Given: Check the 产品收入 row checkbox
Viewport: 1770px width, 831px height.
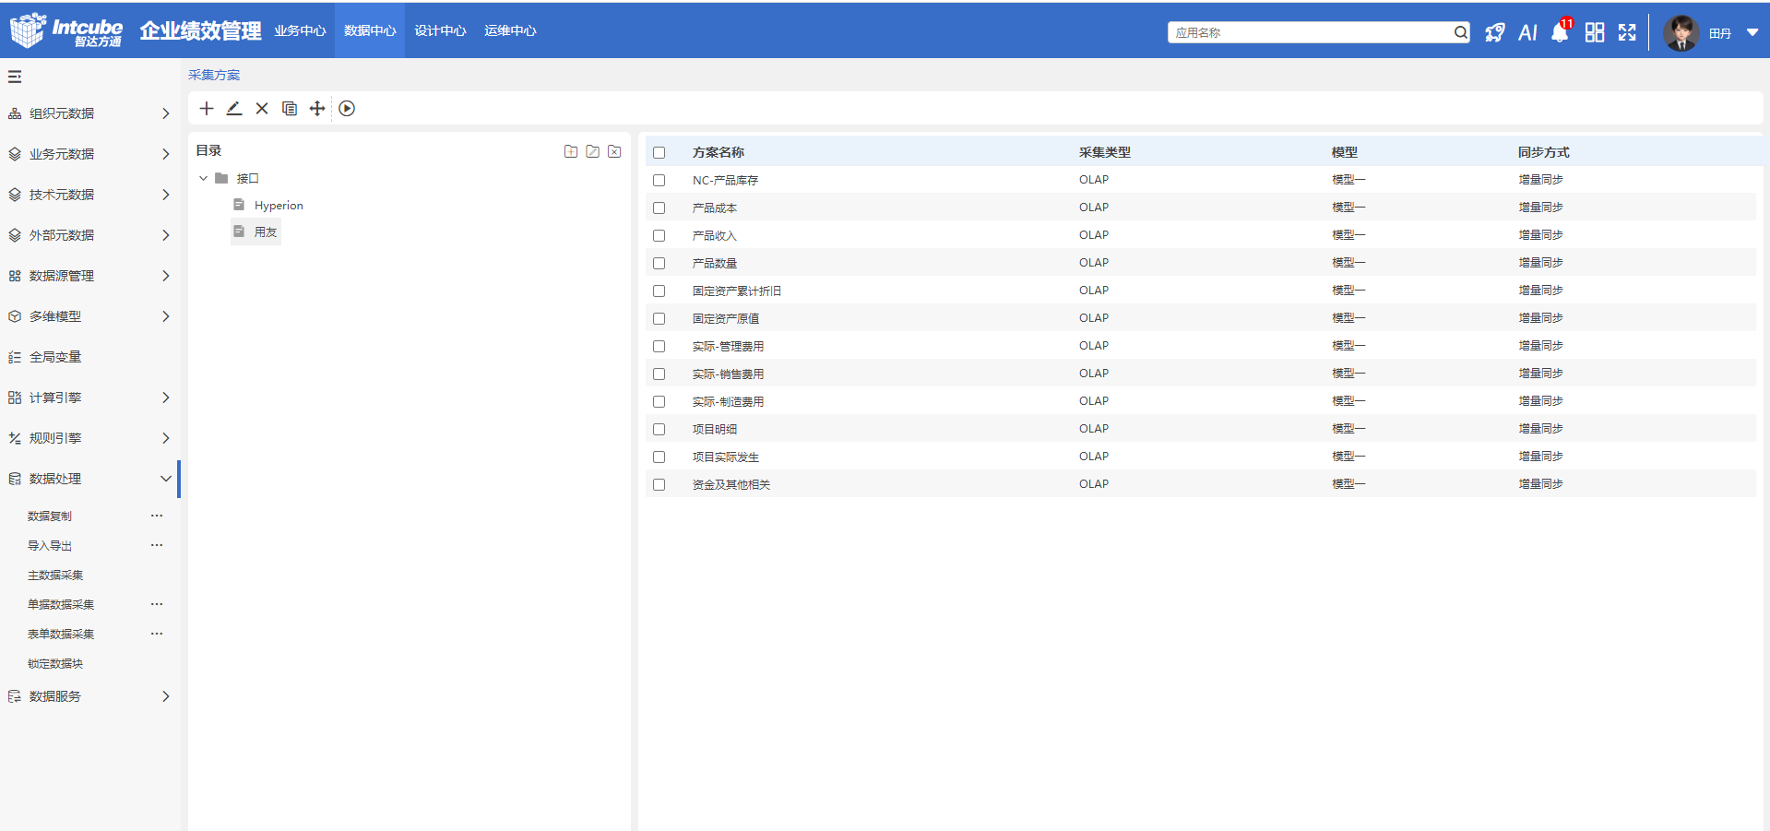Looking at the screenshot, I should coord(659,236).
